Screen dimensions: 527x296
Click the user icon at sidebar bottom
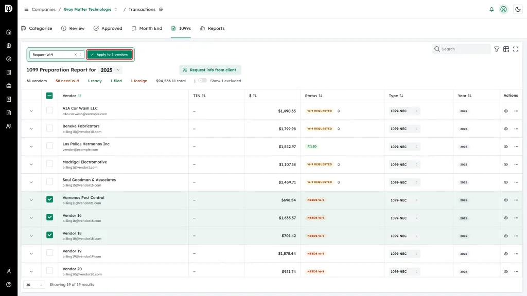[x=9, y=271]
